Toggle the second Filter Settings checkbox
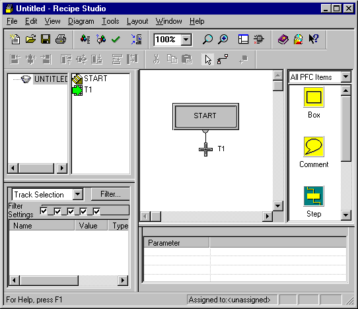This screenshot has height=309, width=358. click(x=57, y=211)
